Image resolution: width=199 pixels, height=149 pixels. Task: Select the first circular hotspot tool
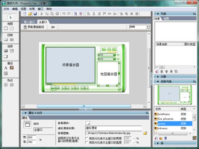pyautogui.click(x=6, y=85)
